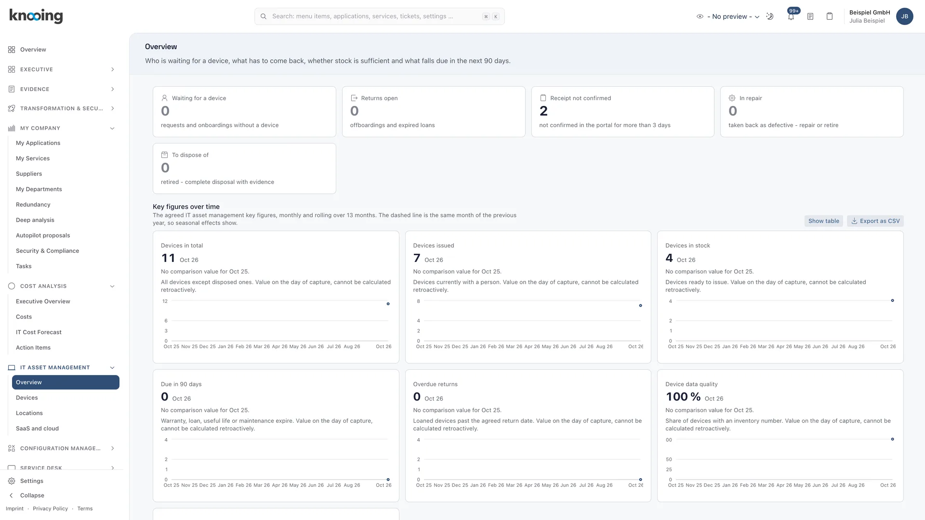925x520 pixels.
Task: Open Settings gear in sidebar
Action: point(12,481)
